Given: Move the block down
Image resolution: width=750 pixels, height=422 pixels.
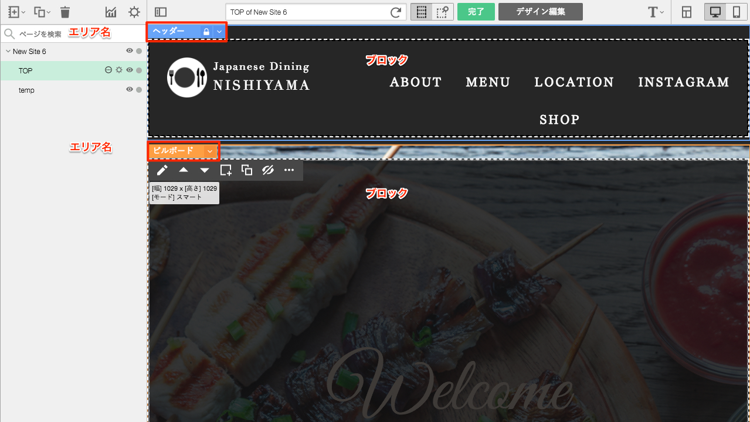Looking at the screenshot, I should coord(205,170).
